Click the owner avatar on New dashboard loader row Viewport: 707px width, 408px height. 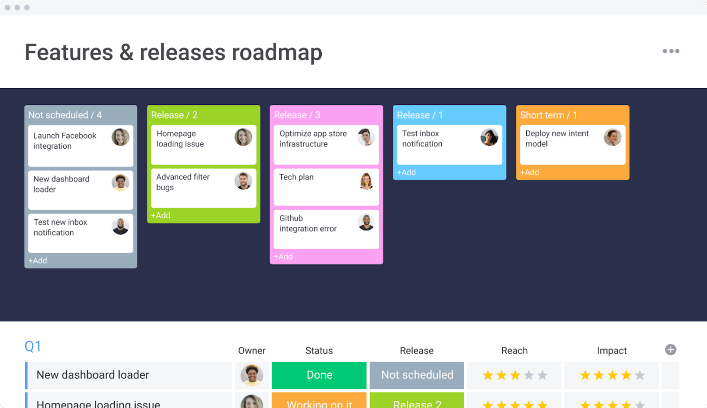point(252,375)
